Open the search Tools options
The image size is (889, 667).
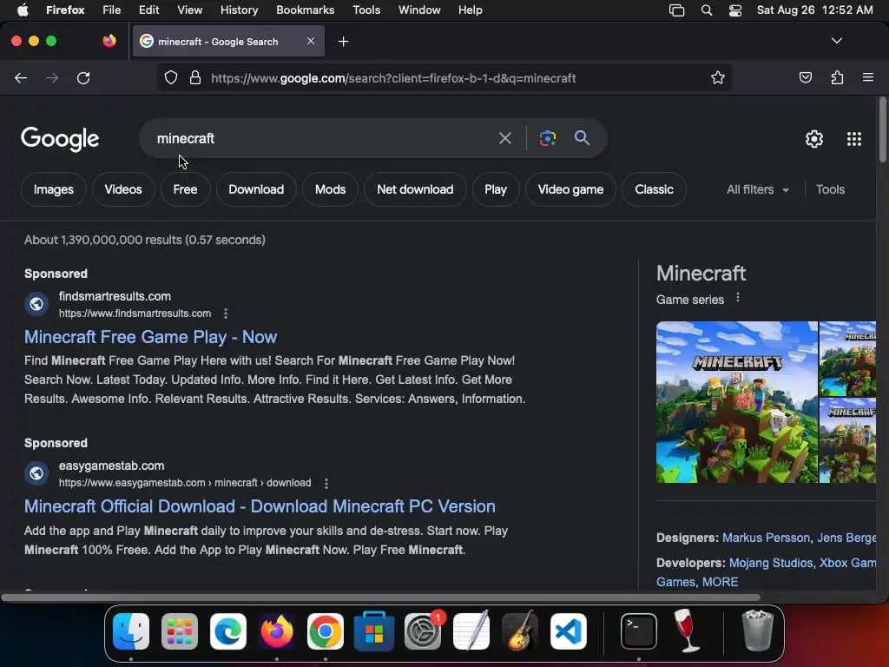pos(830,189)
